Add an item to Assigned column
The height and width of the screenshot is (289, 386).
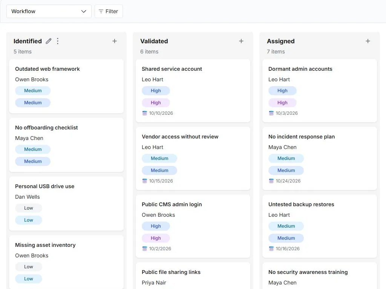pos(368,41)
